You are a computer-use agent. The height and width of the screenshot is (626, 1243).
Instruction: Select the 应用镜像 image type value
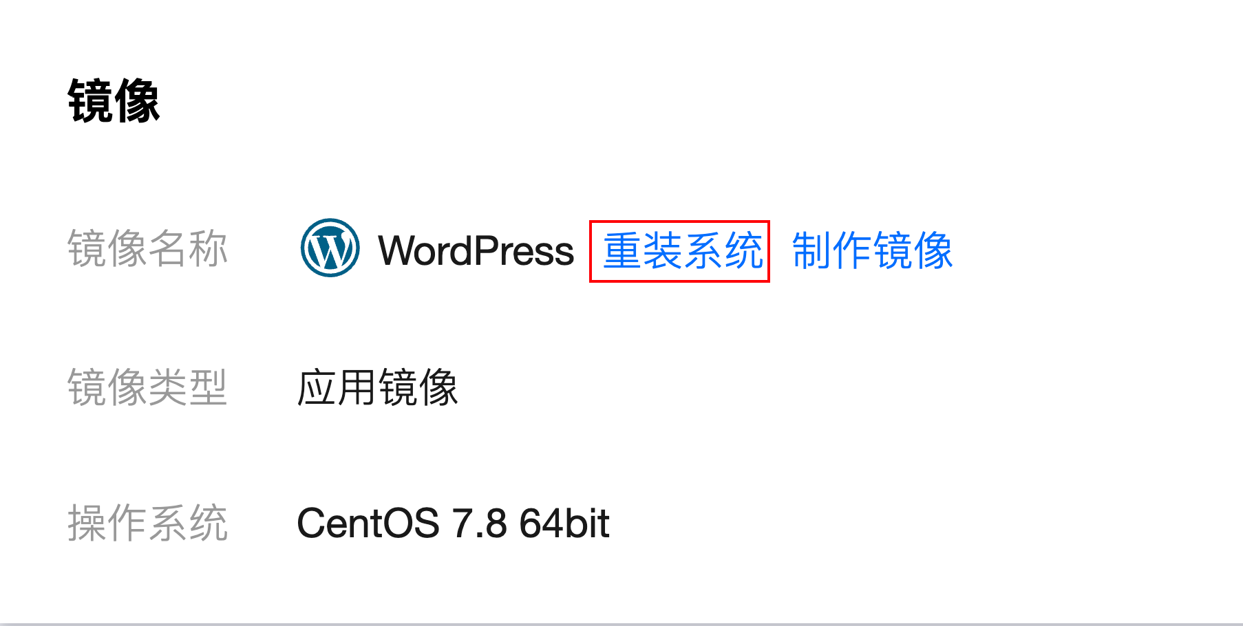pos(378,387)
